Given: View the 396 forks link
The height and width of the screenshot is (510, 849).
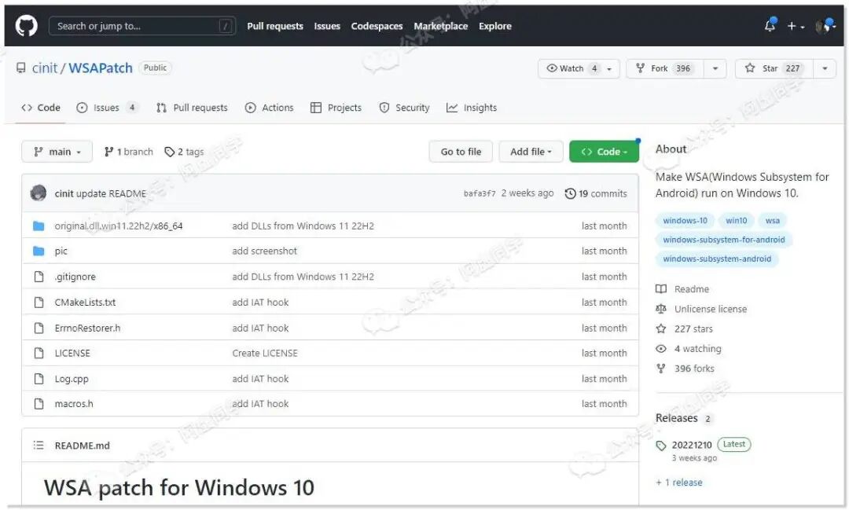Looking at the screenshot, I should pos(685,368).
